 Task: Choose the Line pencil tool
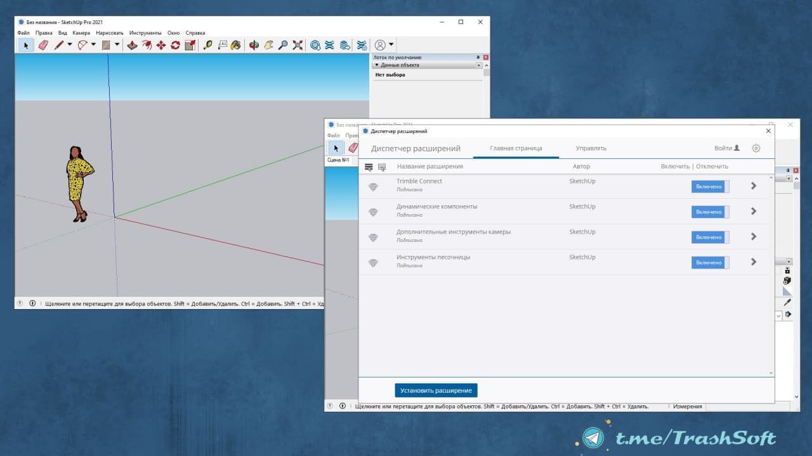[x=59, y=45]
